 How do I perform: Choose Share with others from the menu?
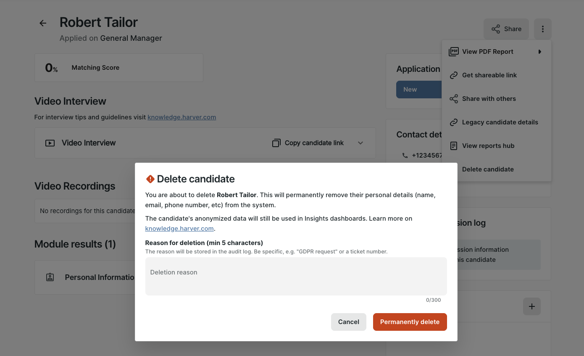point(489,99)
